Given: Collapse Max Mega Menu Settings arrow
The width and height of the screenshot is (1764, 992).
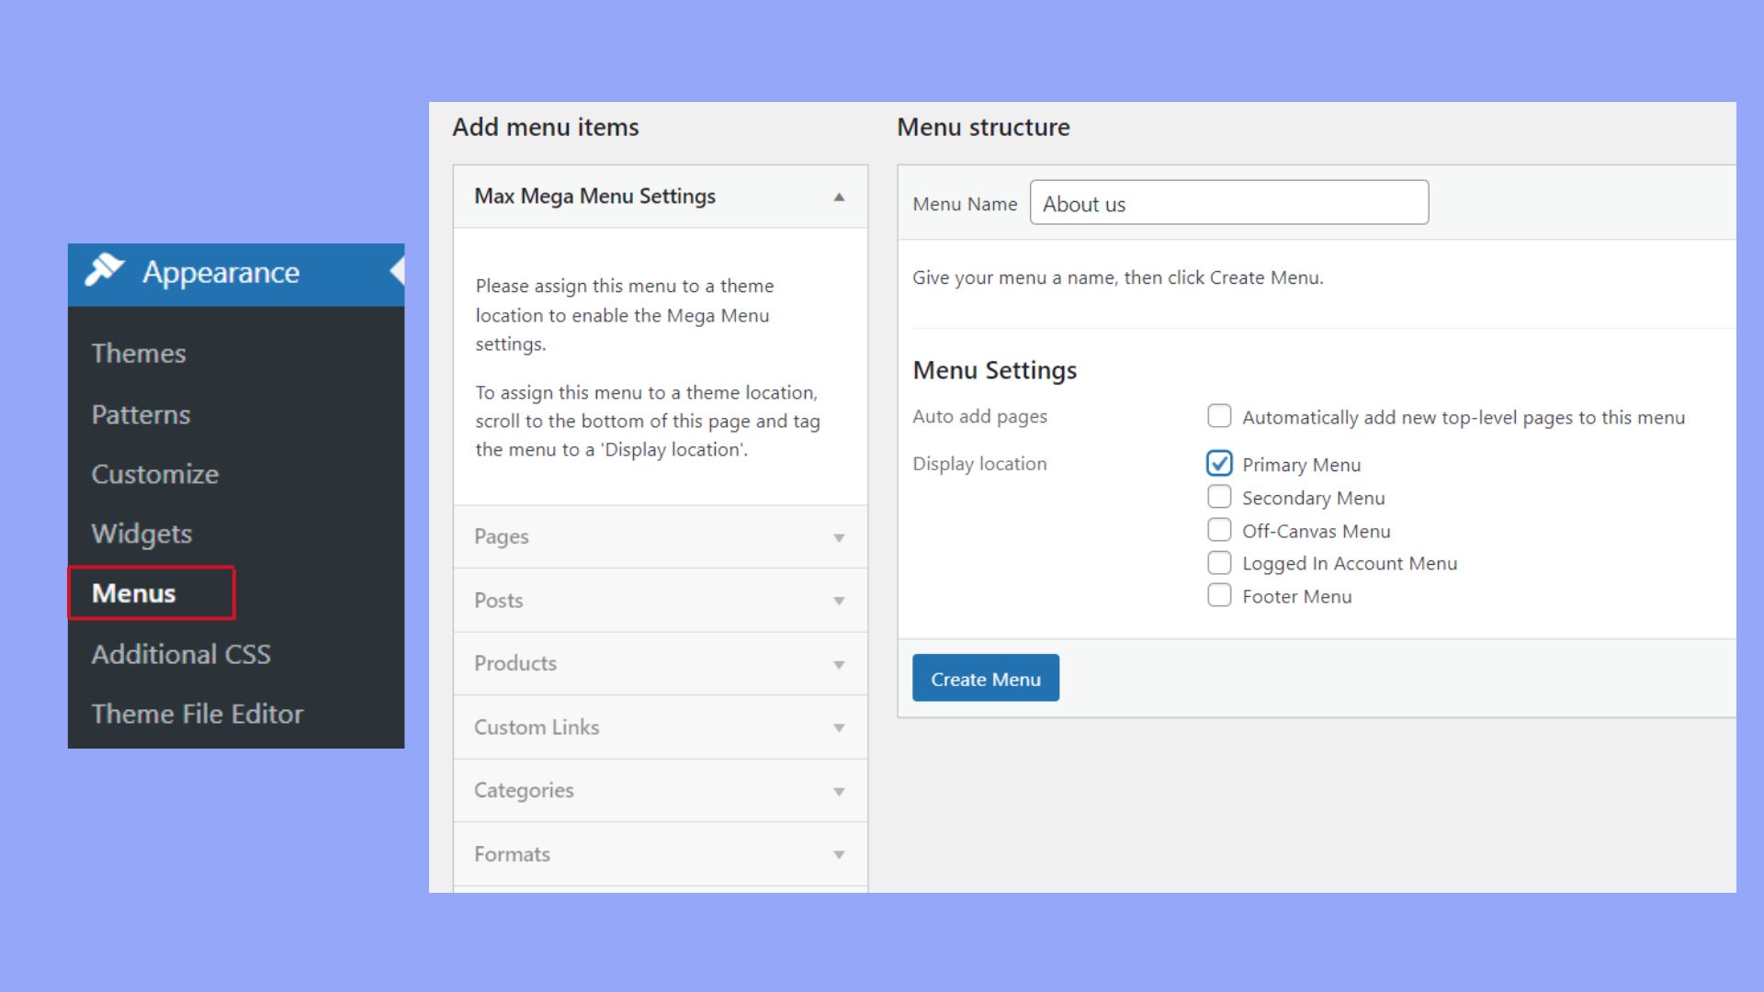Looking at the screenshot, I should coord(838,197).
